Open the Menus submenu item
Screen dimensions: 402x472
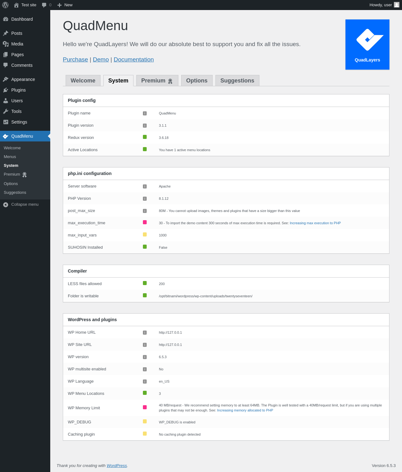pyautogui.click(x=10, y=157)
